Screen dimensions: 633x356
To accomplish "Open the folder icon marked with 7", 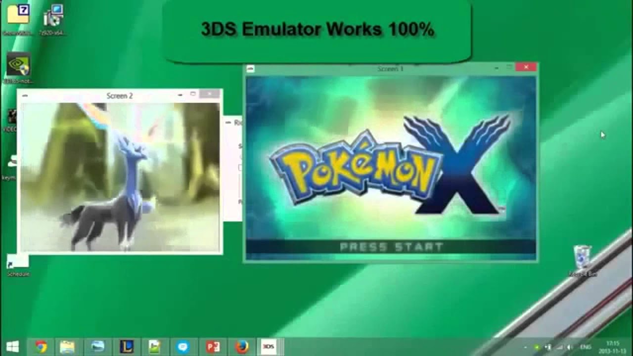I will tap(18, 19).
